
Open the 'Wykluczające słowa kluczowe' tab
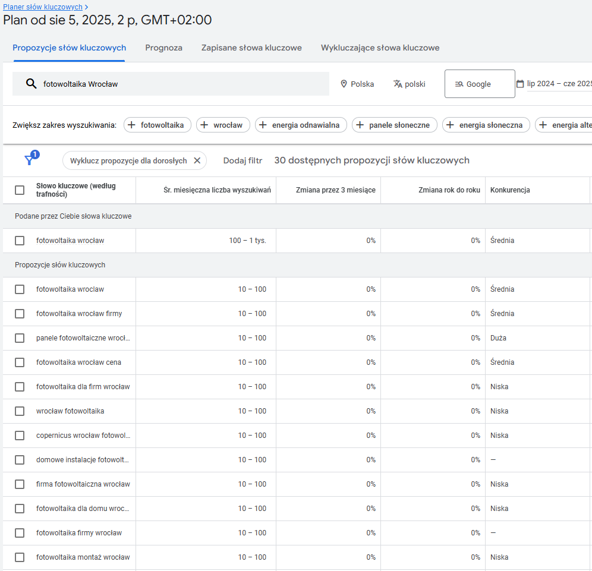[x=380, y=48]
